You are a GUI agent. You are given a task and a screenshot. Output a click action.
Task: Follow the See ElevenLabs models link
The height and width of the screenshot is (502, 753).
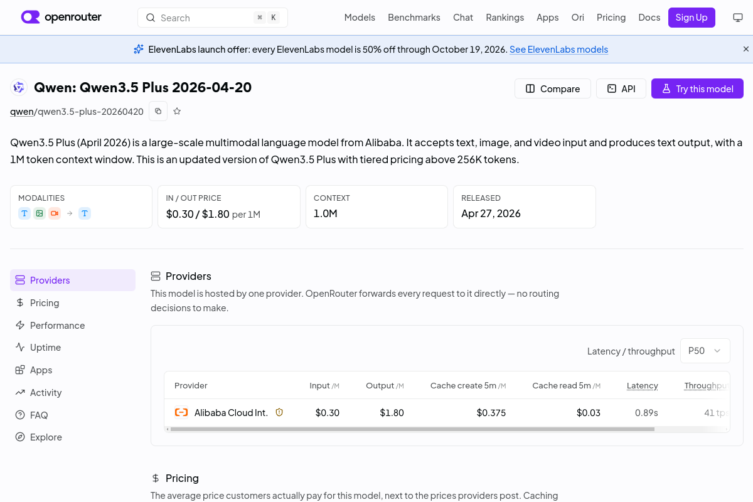pos(558,49)
